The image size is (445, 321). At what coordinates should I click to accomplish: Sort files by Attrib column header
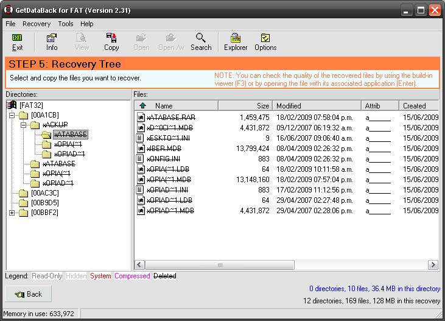380,105
